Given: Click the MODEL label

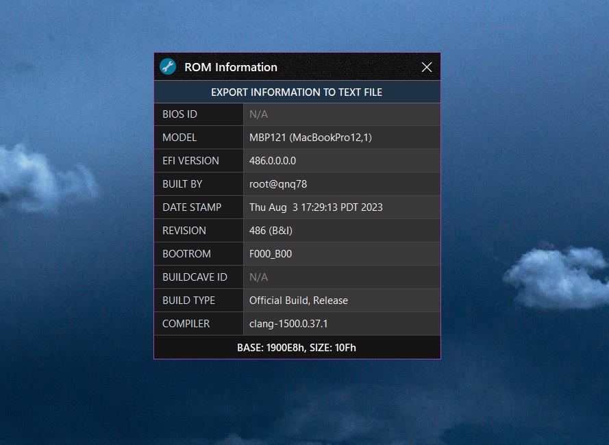Looking at the screenshot, I should click(x=179, y=138).
